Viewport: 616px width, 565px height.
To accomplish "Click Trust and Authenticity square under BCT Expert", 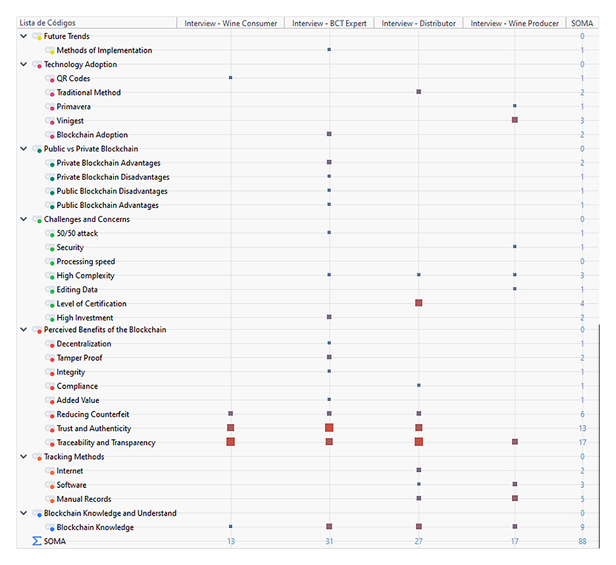I will coord(329,428).
